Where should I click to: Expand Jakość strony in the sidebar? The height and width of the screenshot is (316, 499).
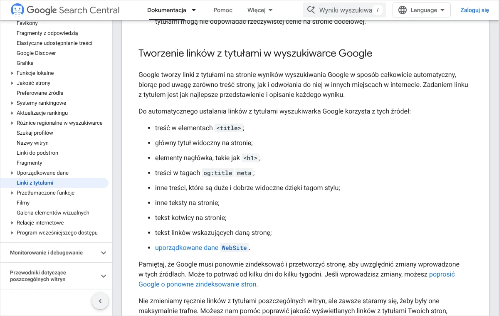pos(12,83)
